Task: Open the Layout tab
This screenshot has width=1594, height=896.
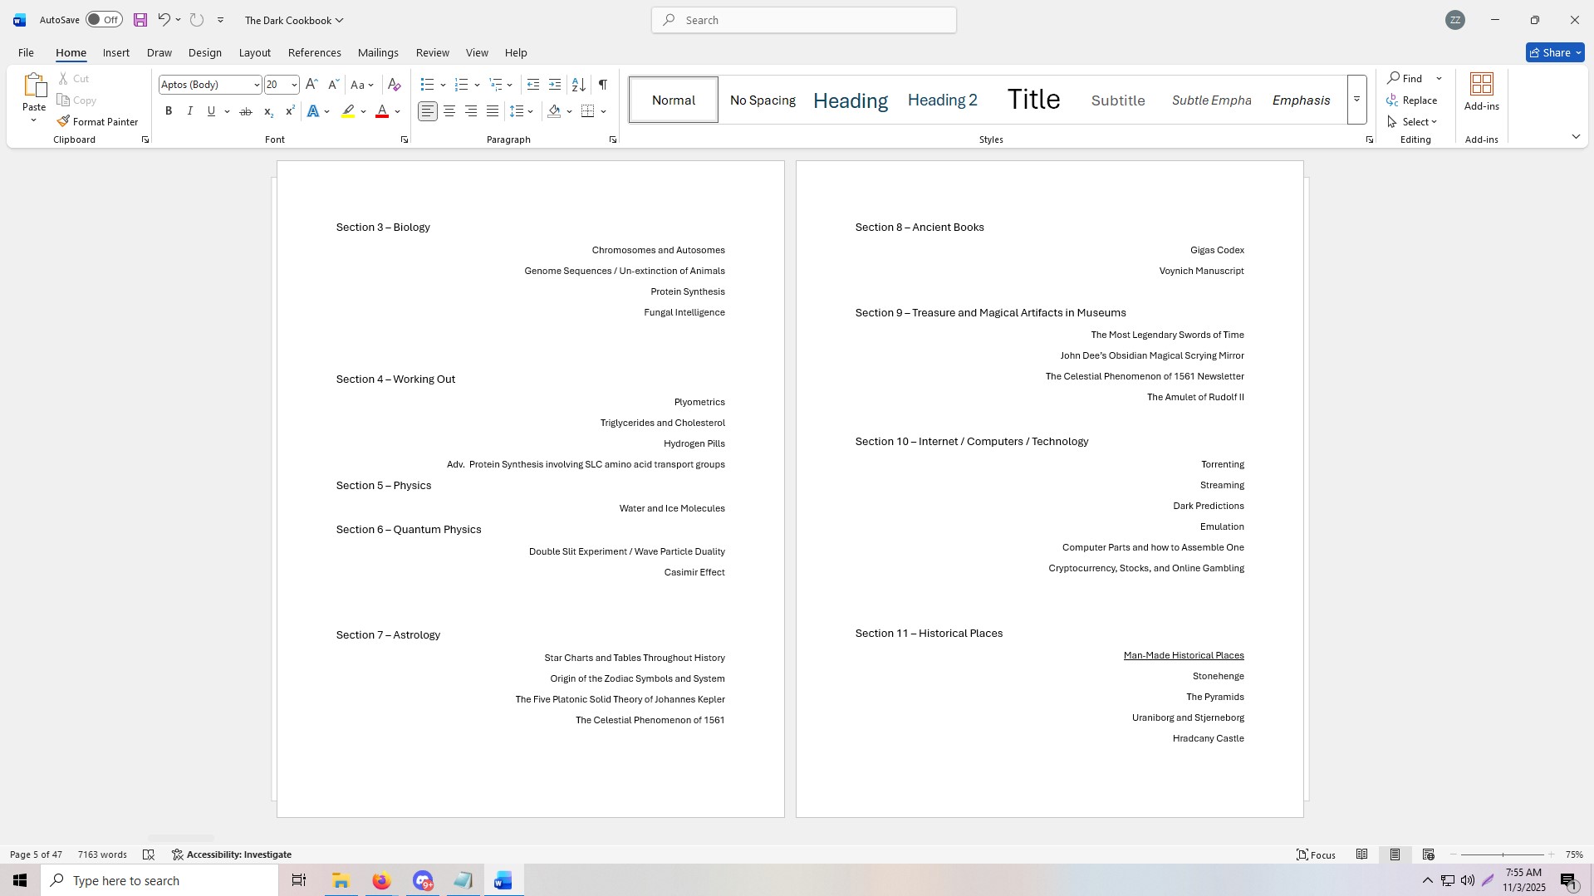Action: 255,52
